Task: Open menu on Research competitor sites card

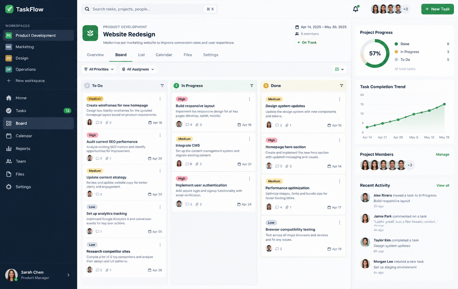Action: [x=160, y=245]
